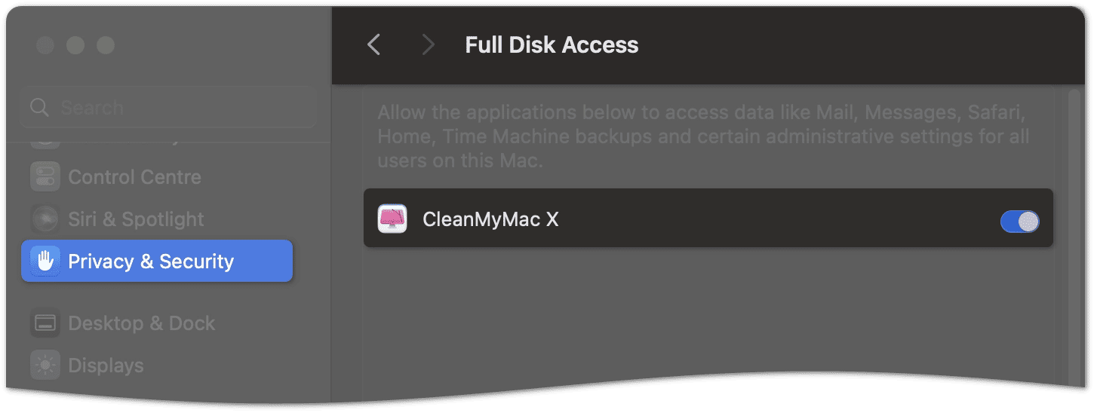The image size is (1094, 413).
Task: Click the Desktop & Dock sidebar icon
Action: click(x=45, y=323)
